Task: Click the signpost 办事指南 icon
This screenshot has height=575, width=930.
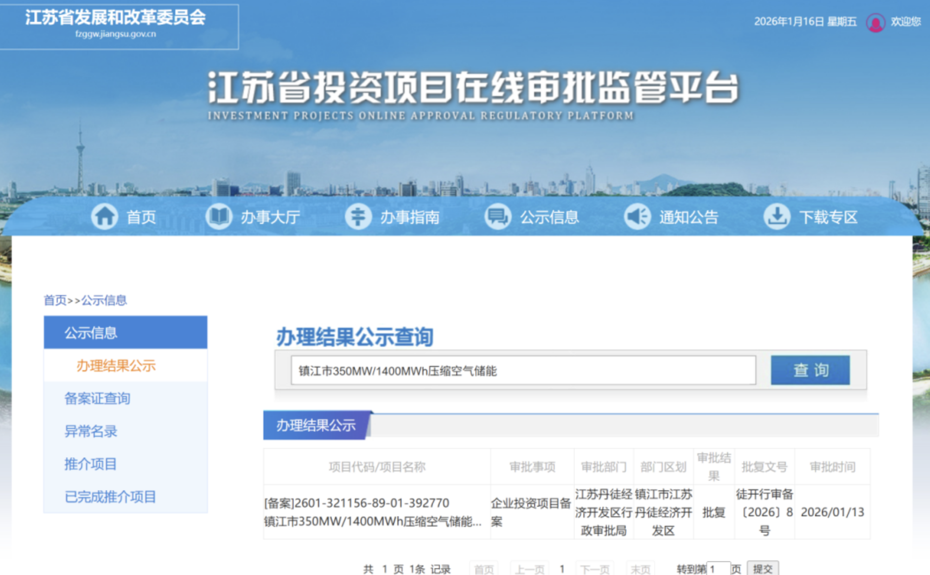Action: click(358, 217)
